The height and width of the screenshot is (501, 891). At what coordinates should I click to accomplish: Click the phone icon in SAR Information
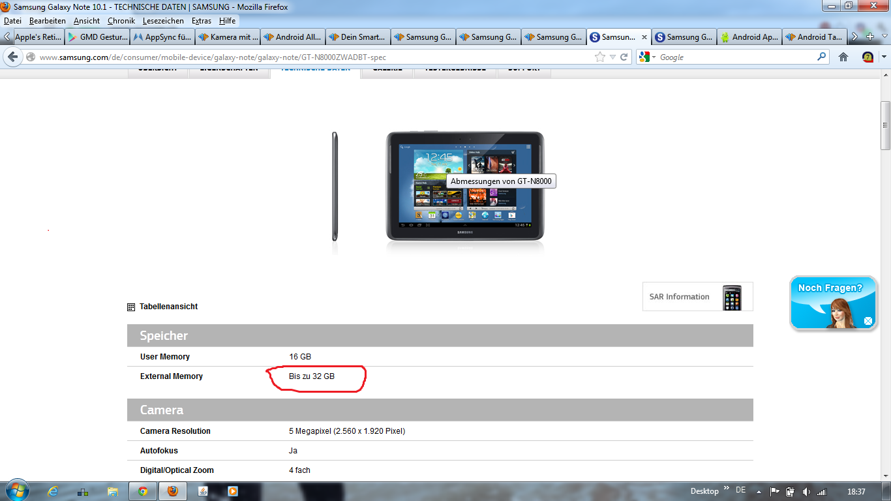click(x=732, y=297)
